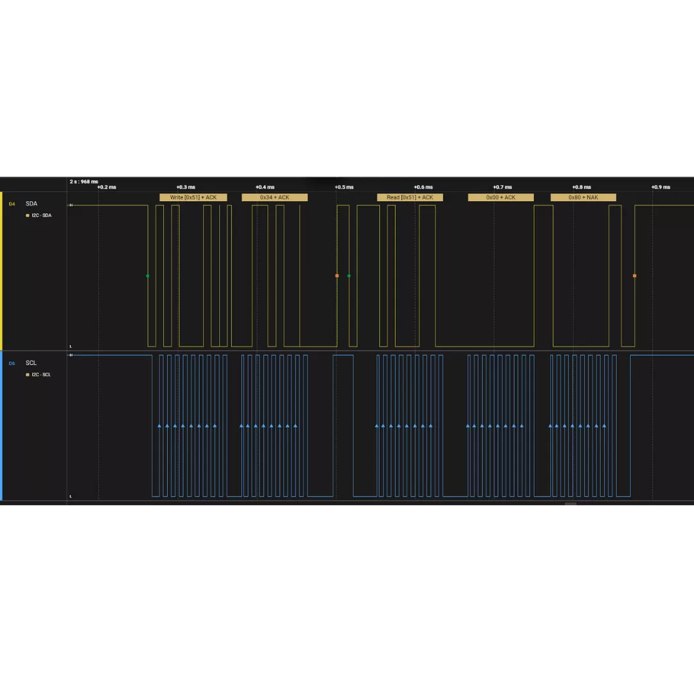Click the I2C - SCL analyzer tag icon
This screenshot has width=694, height=694.
[x=28, y=375]
